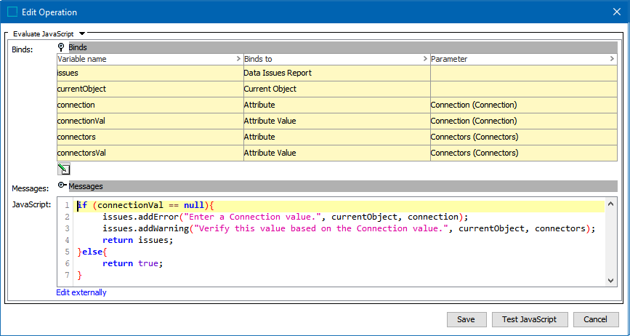Click the Edit Operation window icon
Viewport: 630px width, 336px height.
[x=12, y=12]
